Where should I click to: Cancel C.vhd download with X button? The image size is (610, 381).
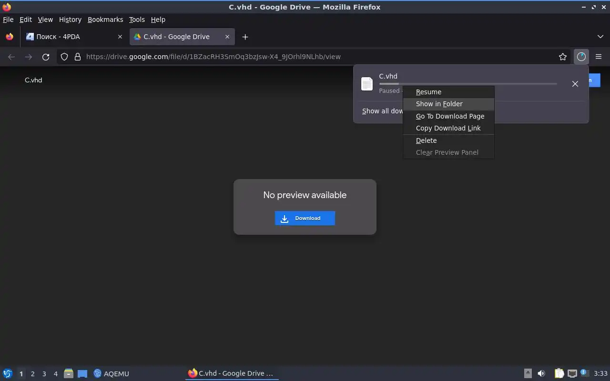[575, 84]
